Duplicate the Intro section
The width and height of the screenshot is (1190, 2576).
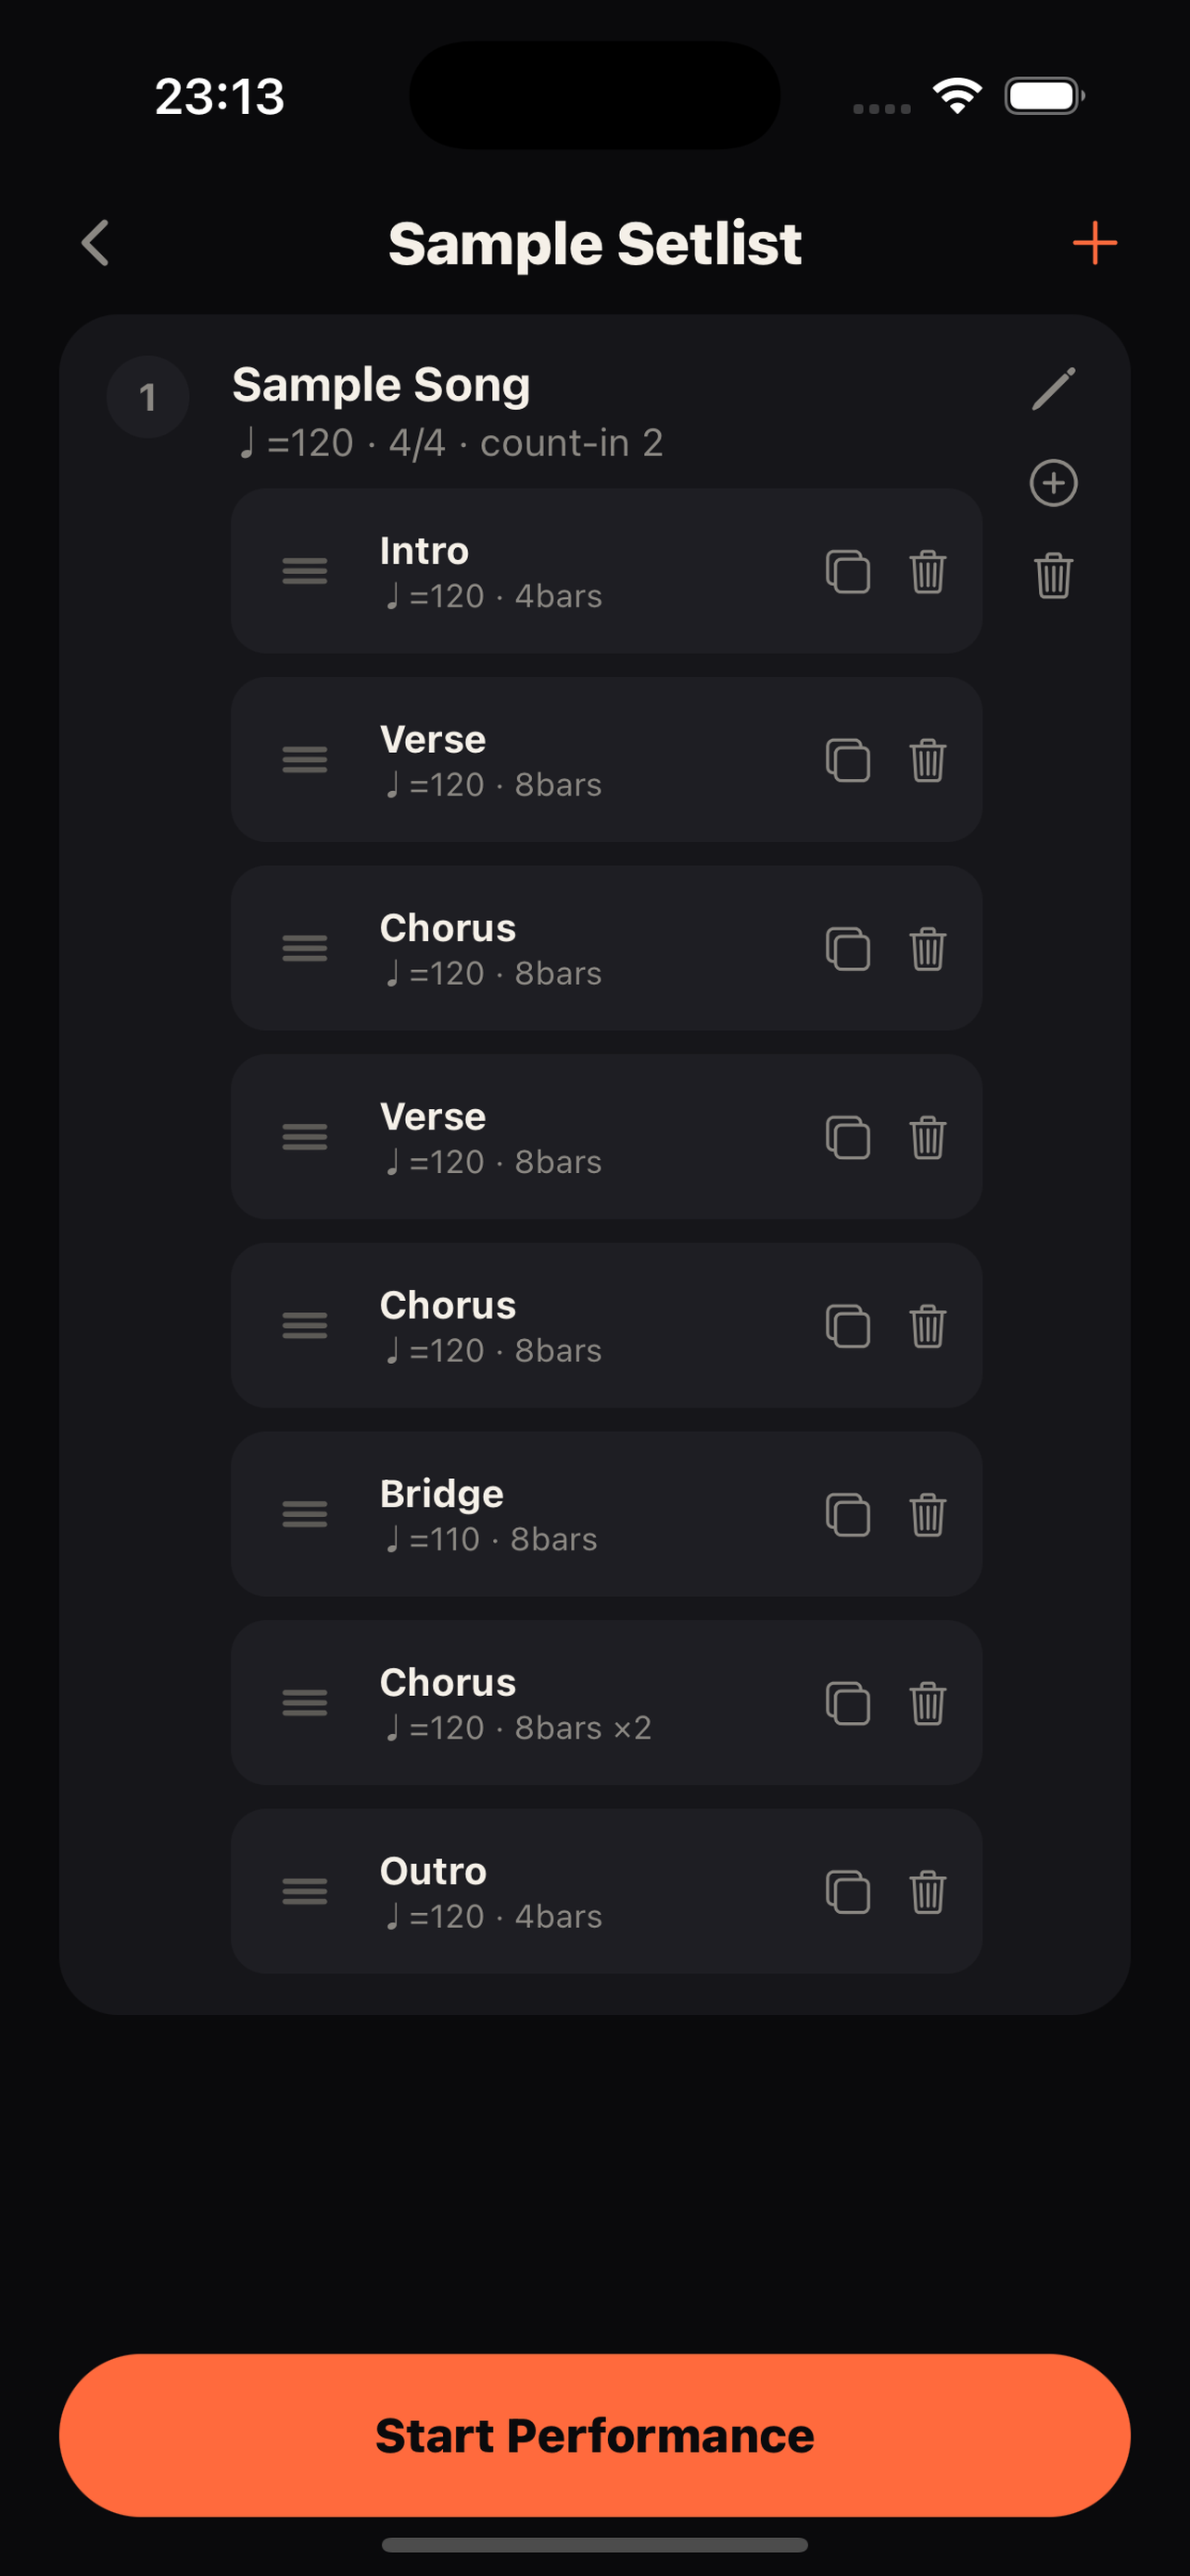click(x=847, y=572)
